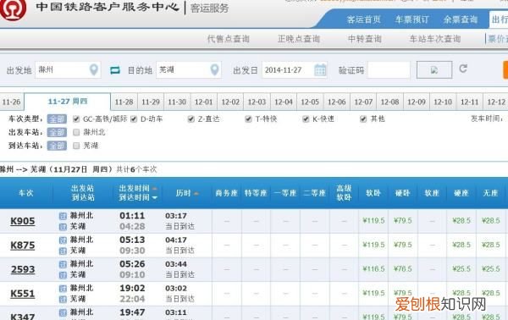Click the broken captcha image
The width and height of the screenshot is (508, 320).
coord(434,70)
